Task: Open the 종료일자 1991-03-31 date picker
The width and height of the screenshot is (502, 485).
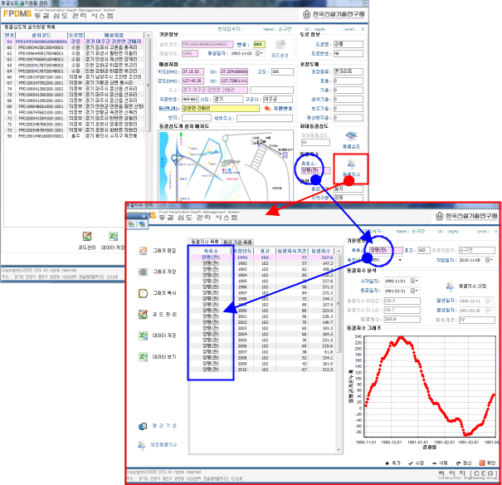Action: (414, 291)
